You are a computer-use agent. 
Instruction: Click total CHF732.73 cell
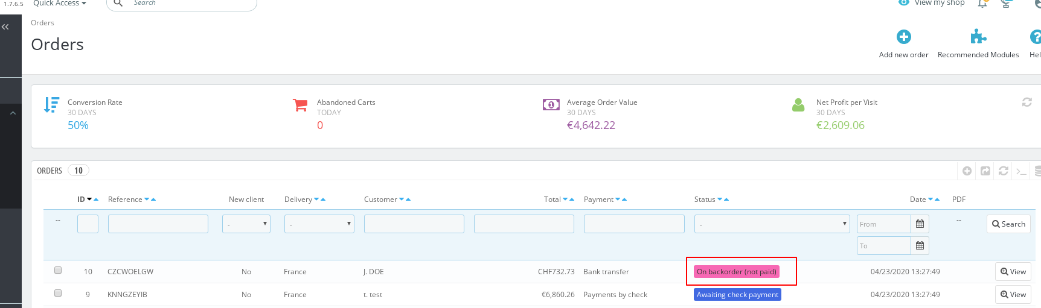556,272
